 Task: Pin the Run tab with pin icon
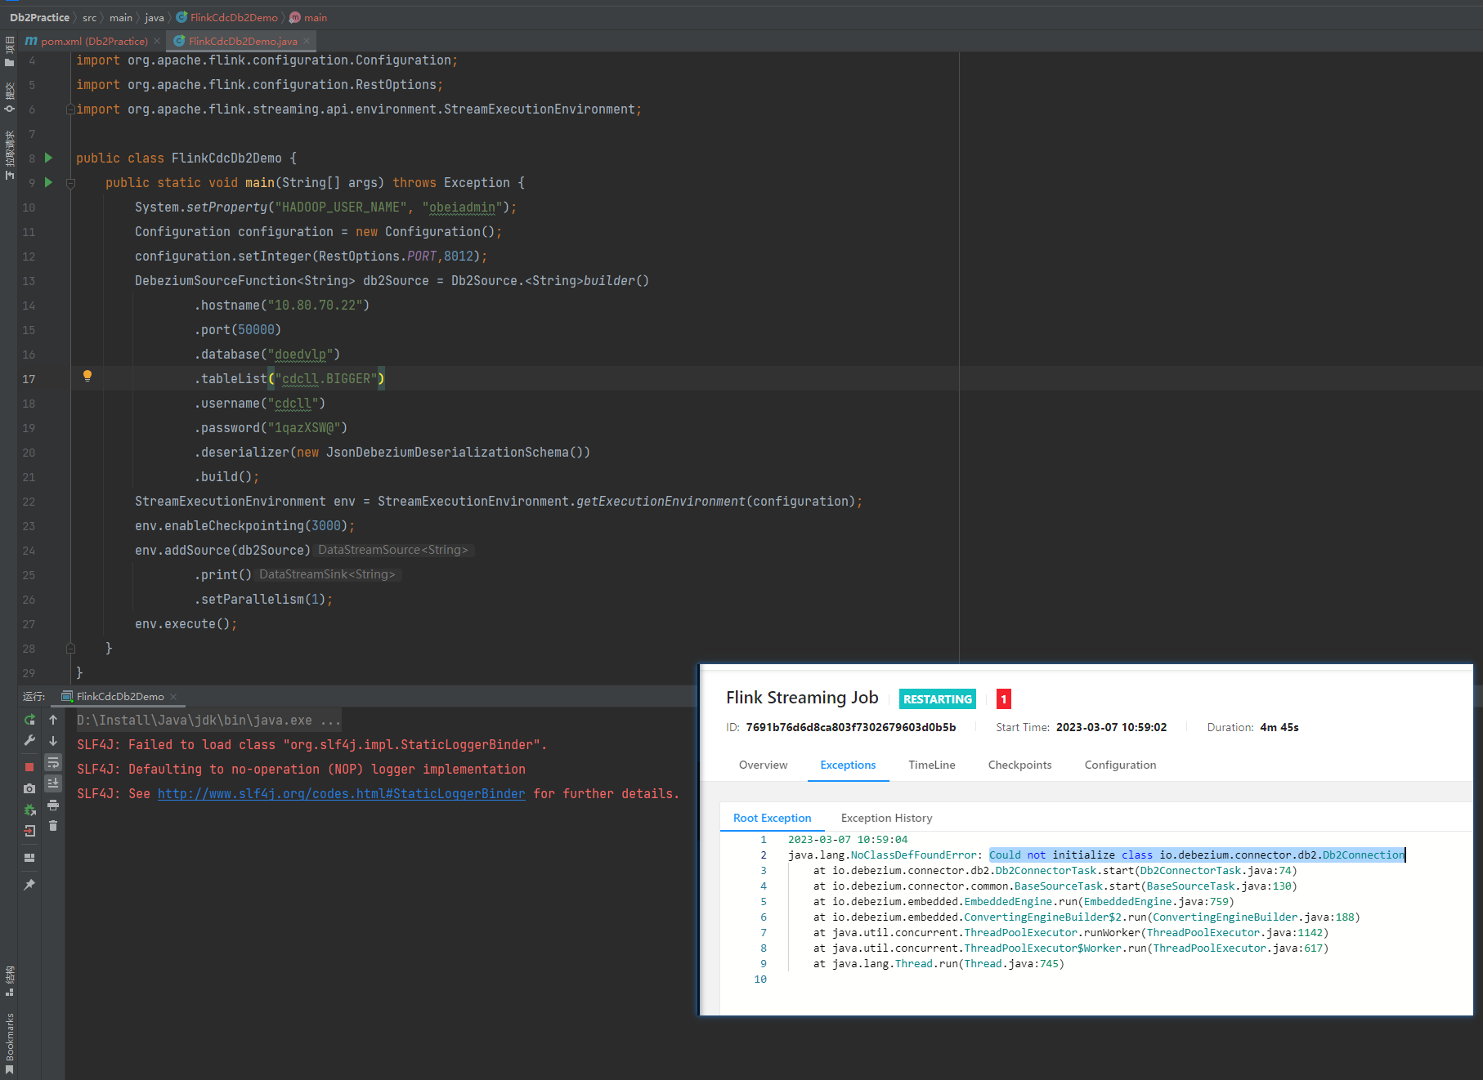click(29, 885)
